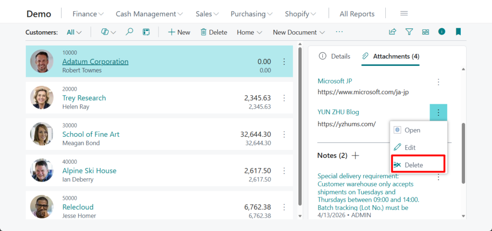Click the analysis mode table icon
This screenshot has width=492, height=231.
tap(146, 32)
